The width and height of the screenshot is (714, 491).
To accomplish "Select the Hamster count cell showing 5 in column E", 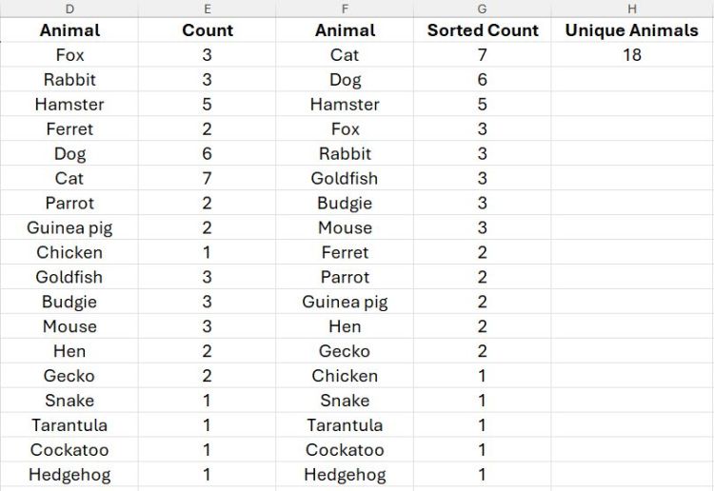I will tap(208, 105).
